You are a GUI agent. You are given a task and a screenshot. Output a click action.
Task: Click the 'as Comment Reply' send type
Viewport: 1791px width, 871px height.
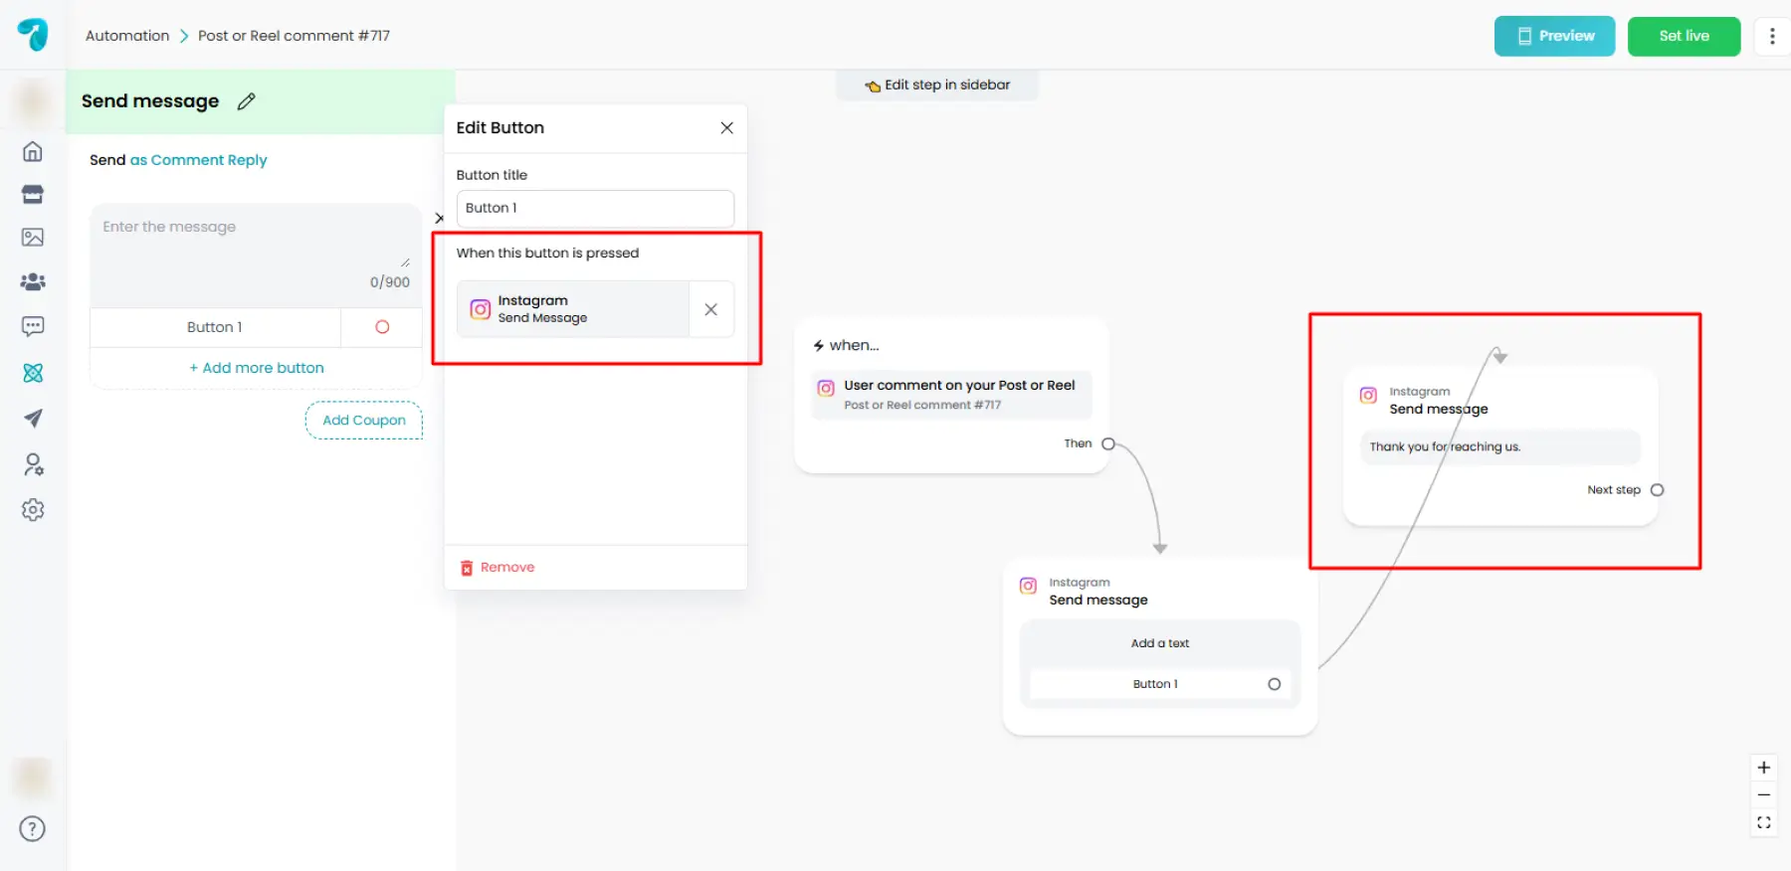199,160
